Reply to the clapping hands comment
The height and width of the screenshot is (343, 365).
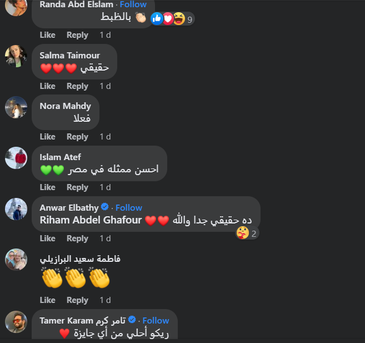77,300
